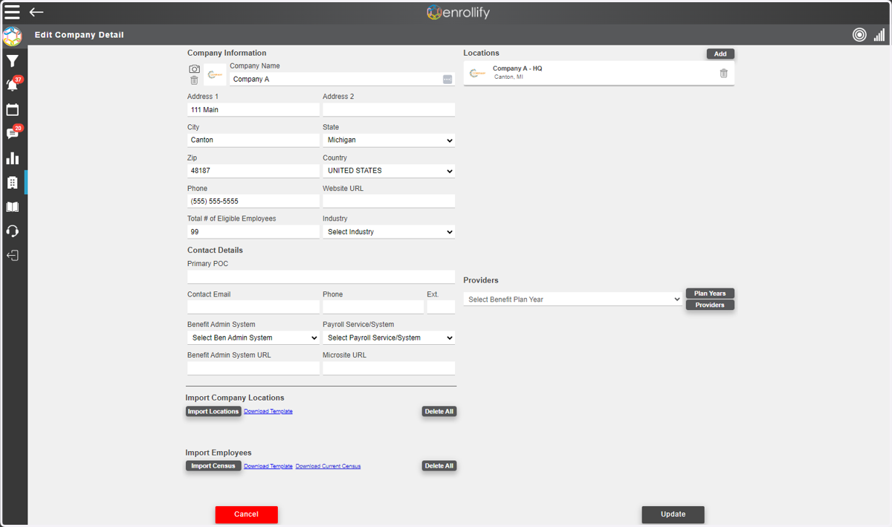This screenshot has height=527, width=892.
Task: Click the Total # of Eligible Employees field
Action: click(253, 232)
